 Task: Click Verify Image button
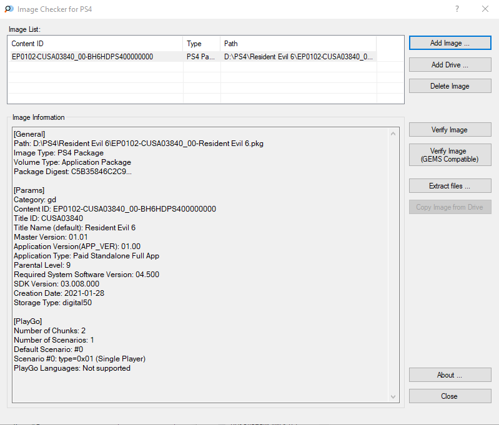pyautogui.click(x=450, y=129)
